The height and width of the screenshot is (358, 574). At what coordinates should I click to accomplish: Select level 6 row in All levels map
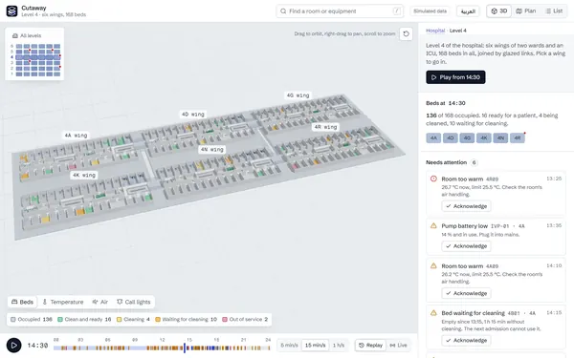[35, 47]
